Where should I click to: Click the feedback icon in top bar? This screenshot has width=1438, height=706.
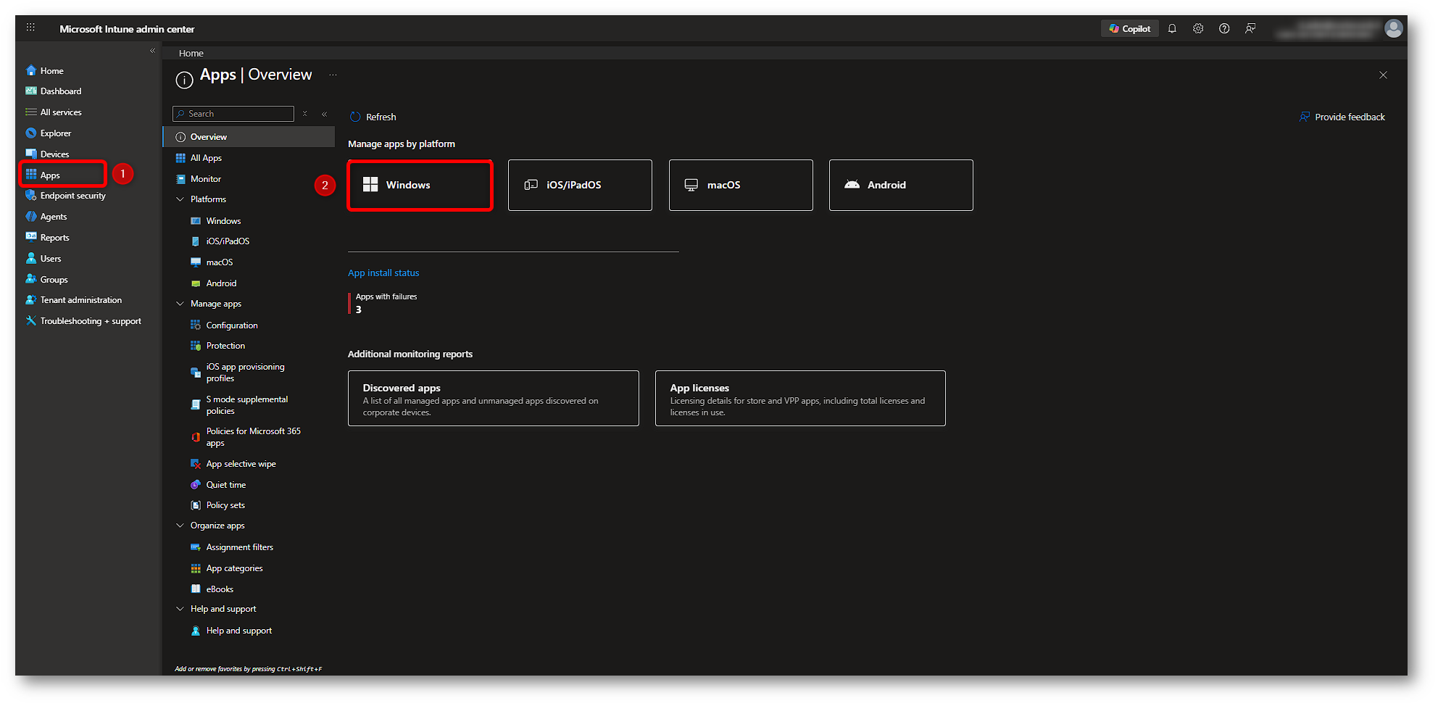1250,29
